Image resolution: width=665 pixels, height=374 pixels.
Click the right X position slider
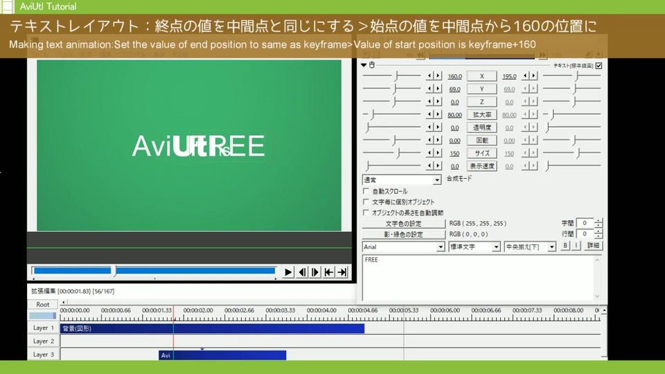pyautogui.click(x=572, y=76)
